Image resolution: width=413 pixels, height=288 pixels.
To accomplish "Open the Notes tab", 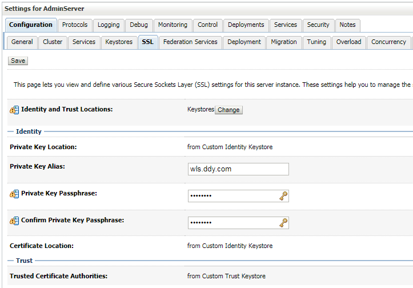I will click(347, 25).
